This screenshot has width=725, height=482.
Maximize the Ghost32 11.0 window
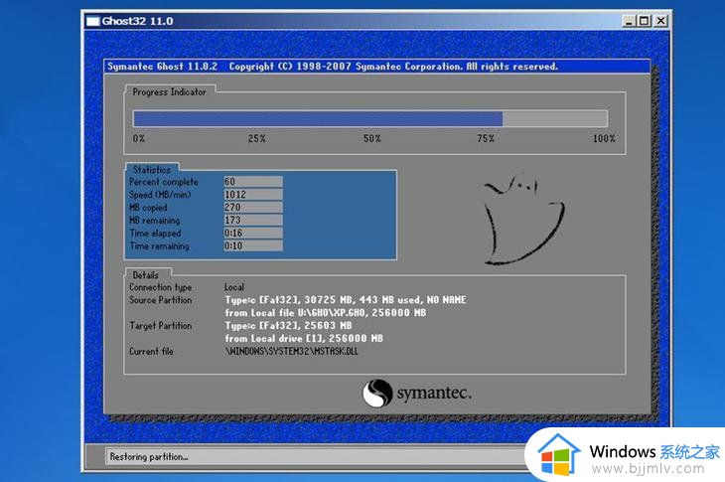click(x=645, y=21)
